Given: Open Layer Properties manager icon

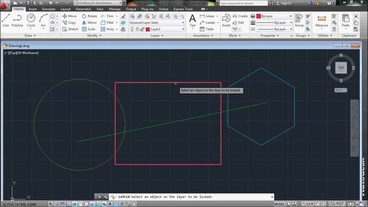Looking at the screenshot, I should point(132,16).
